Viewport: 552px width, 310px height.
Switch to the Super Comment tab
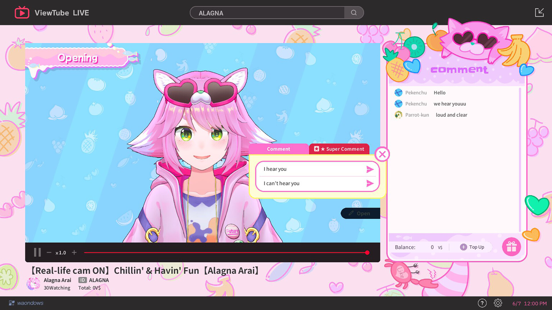tap(339, 149)
